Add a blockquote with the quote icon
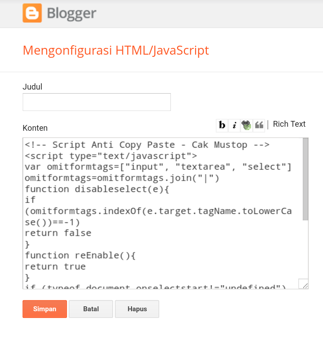 pyautogui.click(x=259, y=125)
